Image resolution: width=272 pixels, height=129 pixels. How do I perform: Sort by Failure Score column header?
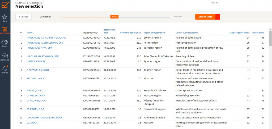pos(258,33)
